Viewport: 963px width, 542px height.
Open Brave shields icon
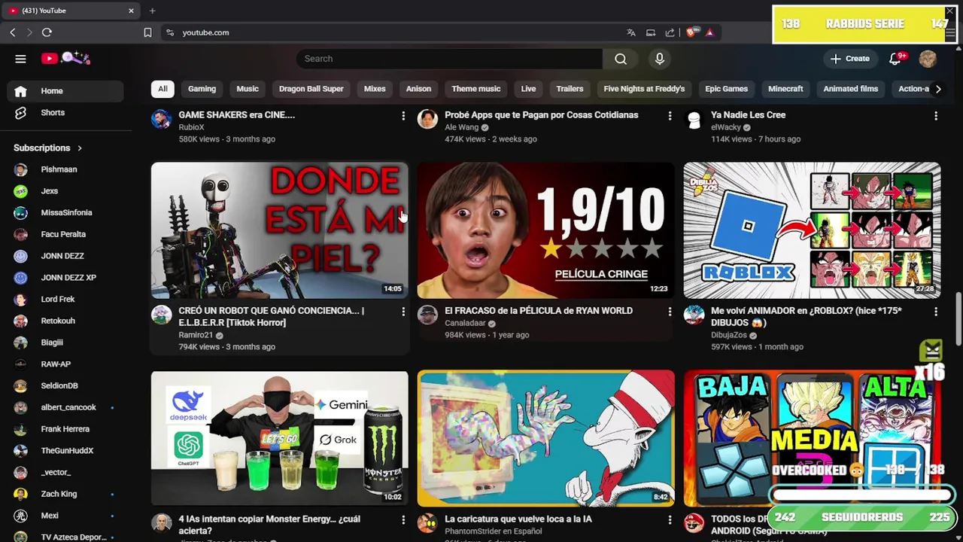coord(690,32)
